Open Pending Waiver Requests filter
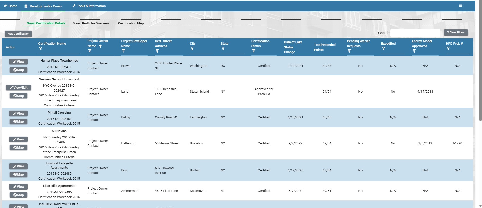482x208 pixels. (x=349, y=51)
